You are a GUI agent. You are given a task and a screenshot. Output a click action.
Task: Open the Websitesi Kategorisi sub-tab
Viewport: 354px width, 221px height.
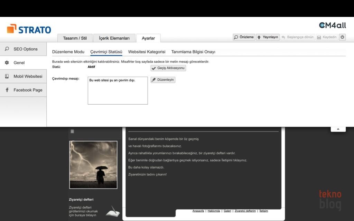tap(147, 52)
